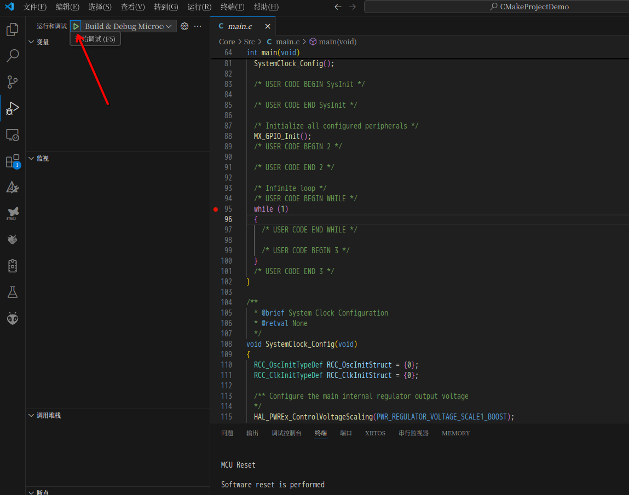Toggle the breakpoint dot on line 95
The image size is (629, 495).
(x=216, y=209)
